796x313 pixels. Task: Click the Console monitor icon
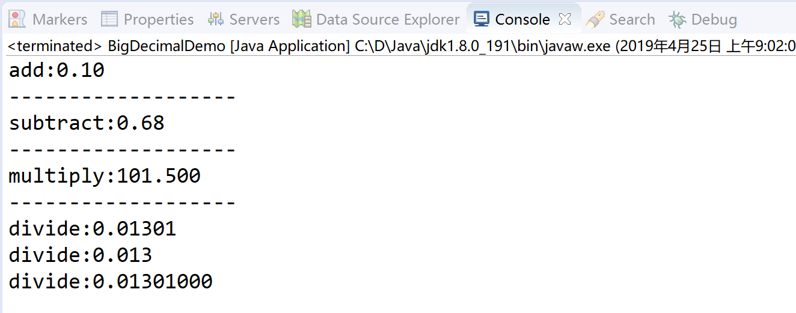click(481, 19)
